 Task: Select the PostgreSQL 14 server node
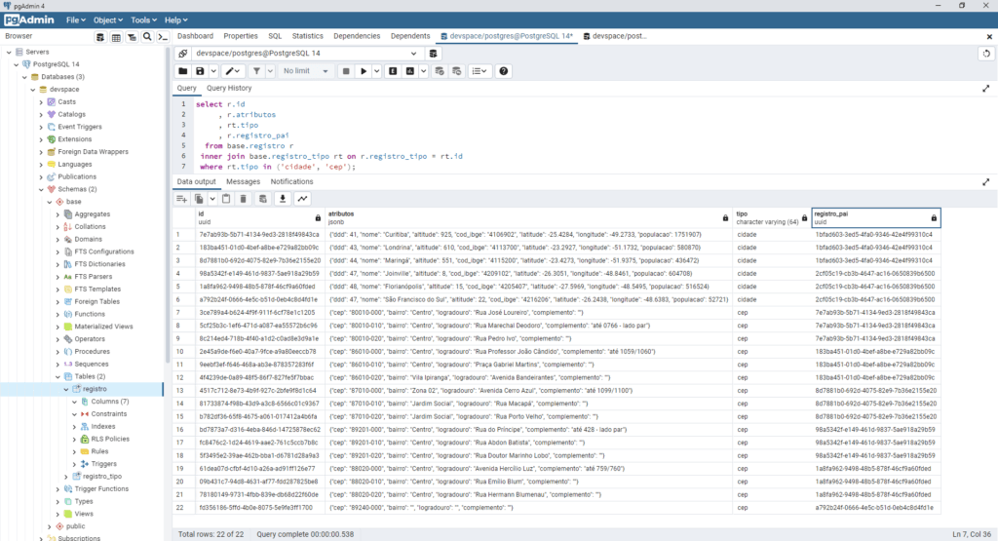click(56, 64)
